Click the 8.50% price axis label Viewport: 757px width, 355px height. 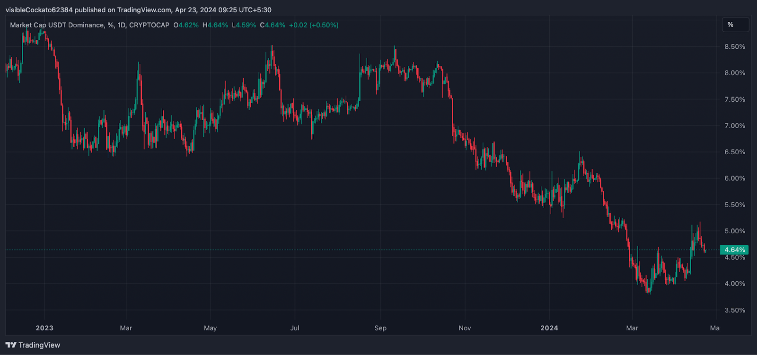(735, 47)
